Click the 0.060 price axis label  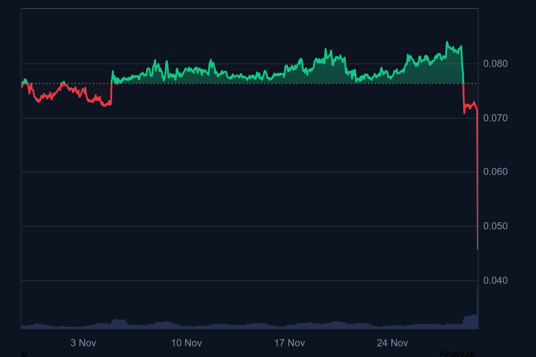pyautogui.click(x=496, y=171)
